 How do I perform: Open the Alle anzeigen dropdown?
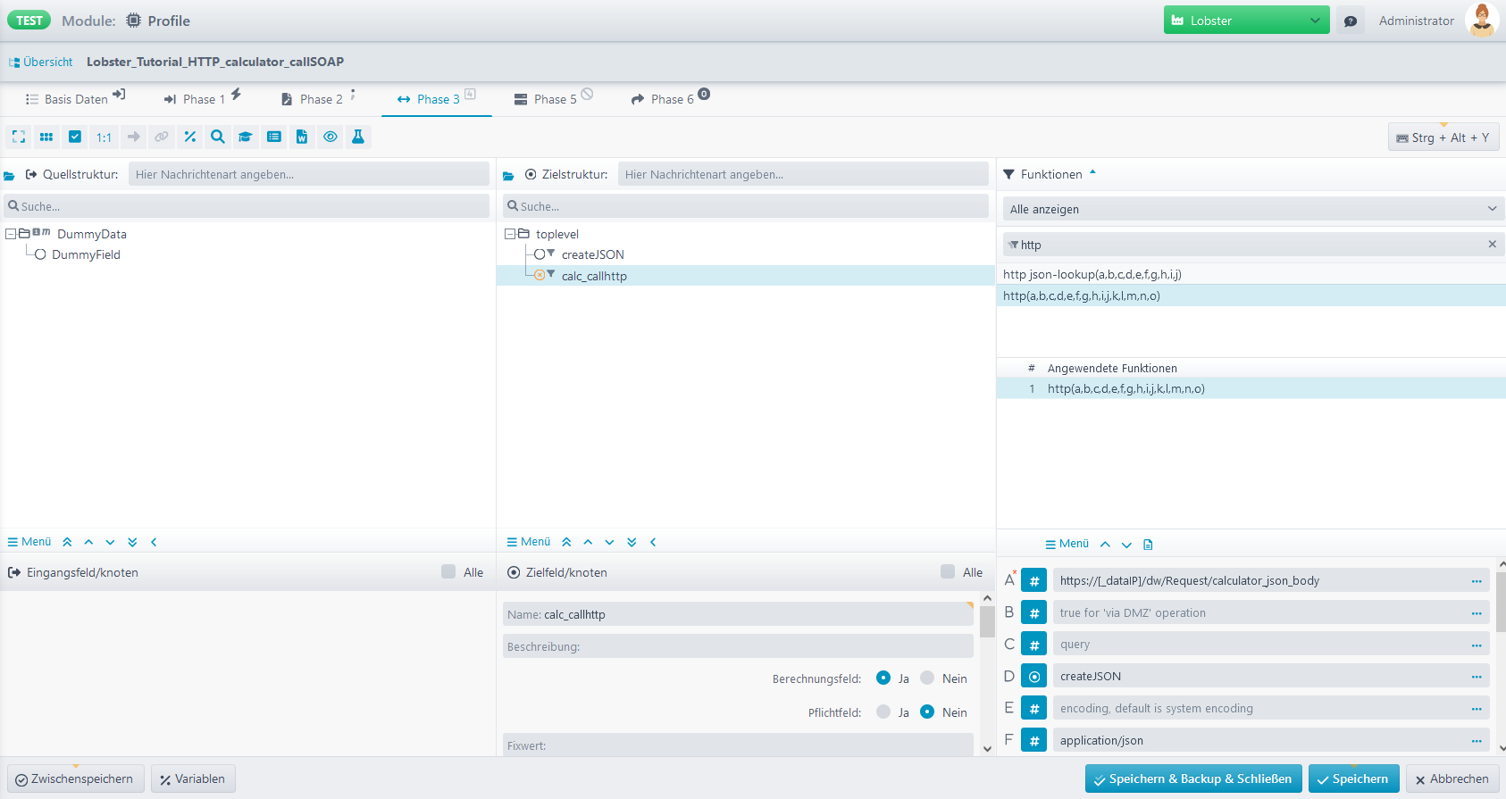pyautogui.click(x=1253, y=209)
